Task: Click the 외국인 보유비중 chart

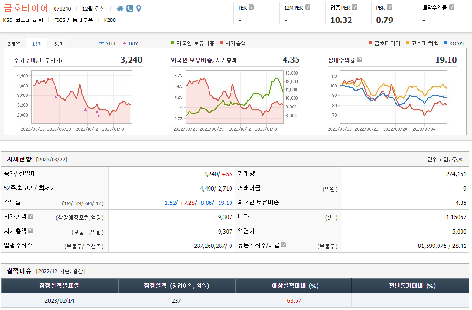Action: pos(234,97)
